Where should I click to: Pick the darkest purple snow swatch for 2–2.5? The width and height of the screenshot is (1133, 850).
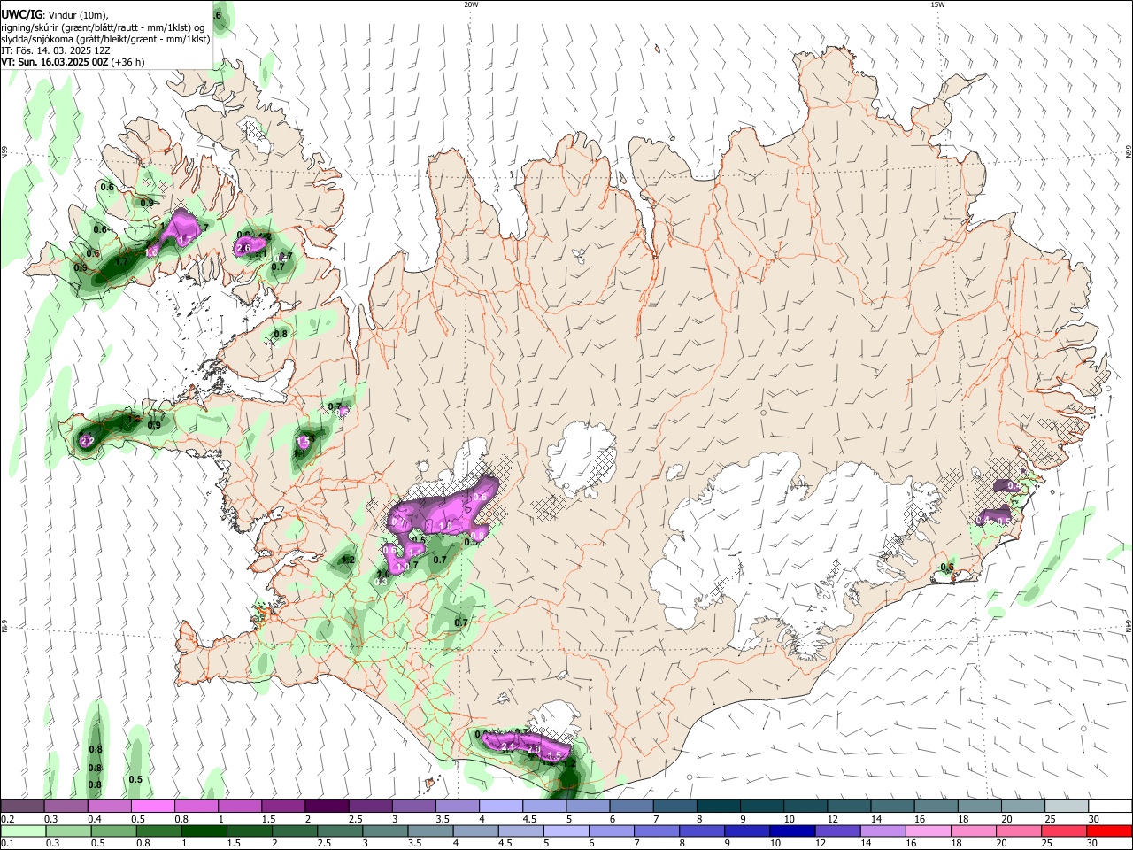pos(327,806)
